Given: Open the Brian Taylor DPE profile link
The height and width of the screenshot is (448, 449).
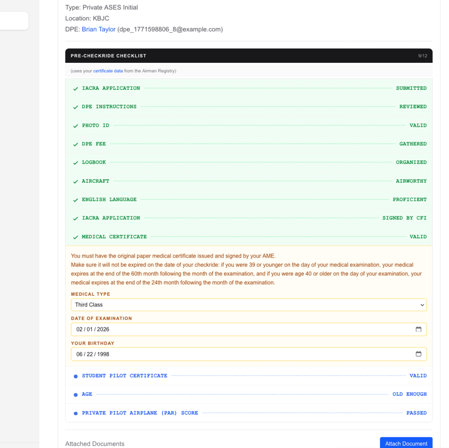Looking at the screenshot, I should (98, 29).
